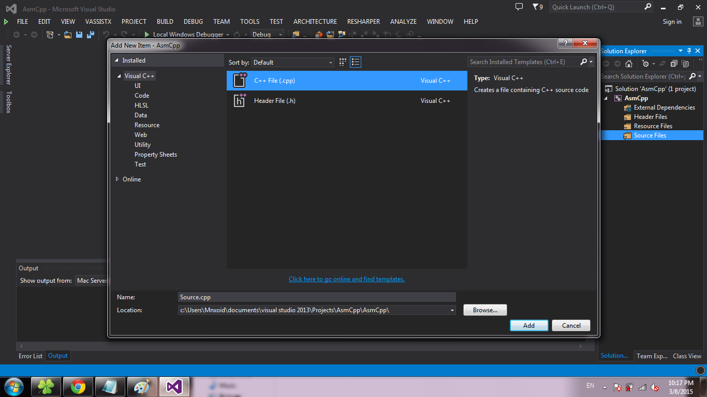Select the HLSL template category
The height and width of the screenshot is (397, 707).
click(141, 105)
